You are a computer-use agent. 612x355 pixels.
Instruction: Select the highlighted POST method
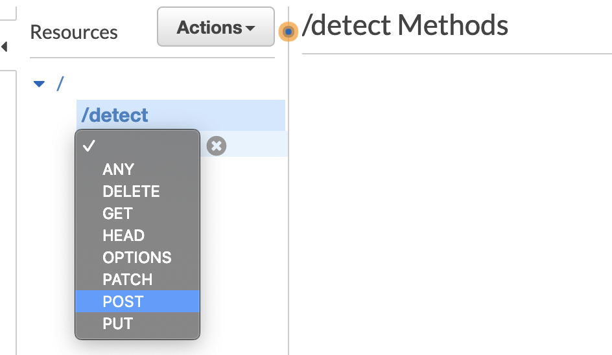[137, 301]
